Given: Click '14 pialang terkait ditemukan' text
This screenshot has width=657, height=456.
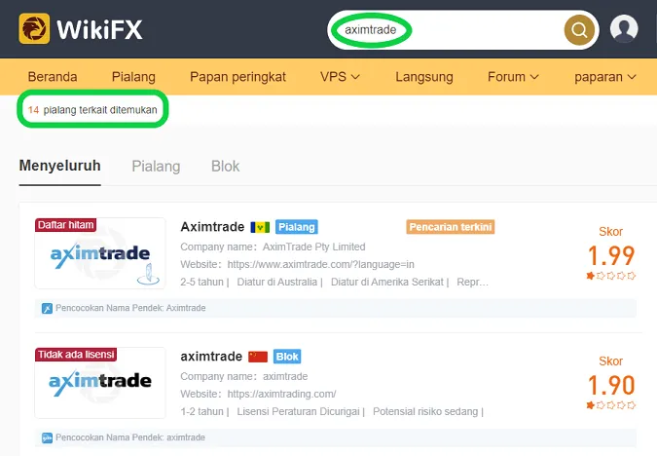Looking at the screenshot, I should coord(92,110).
